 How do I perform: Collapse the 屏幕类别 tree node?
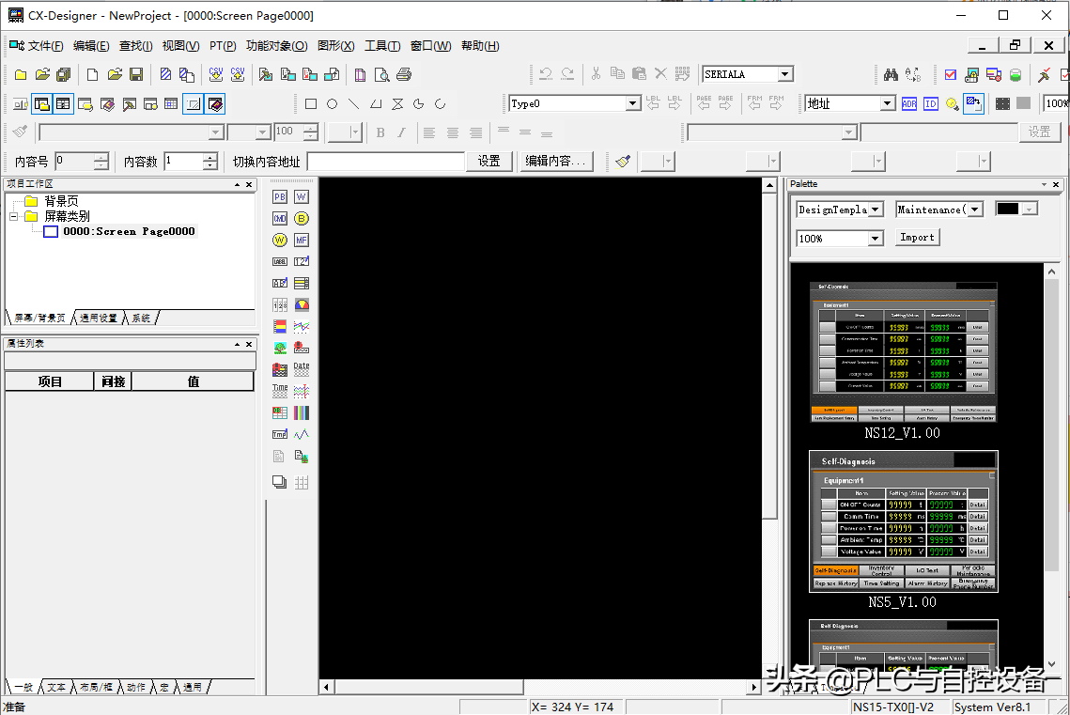(14, 216)
